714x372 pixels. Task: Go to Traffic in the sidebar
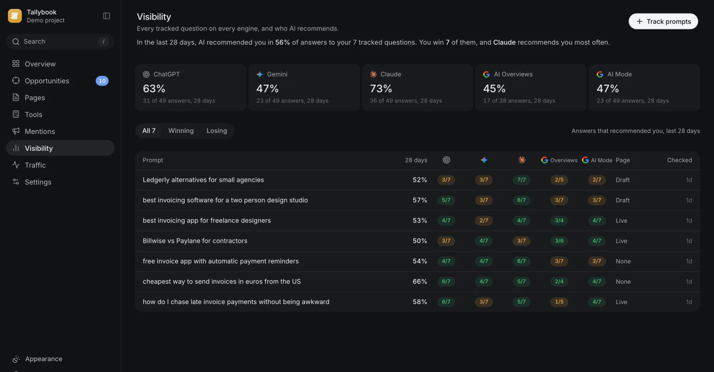[60, 165]
